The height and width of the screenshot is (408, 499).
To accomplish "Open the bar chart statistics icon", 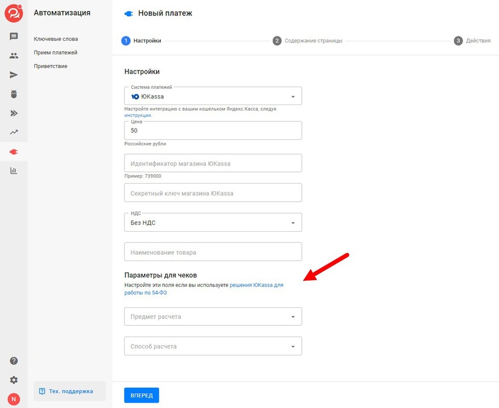I will click(x=14, y=171).
